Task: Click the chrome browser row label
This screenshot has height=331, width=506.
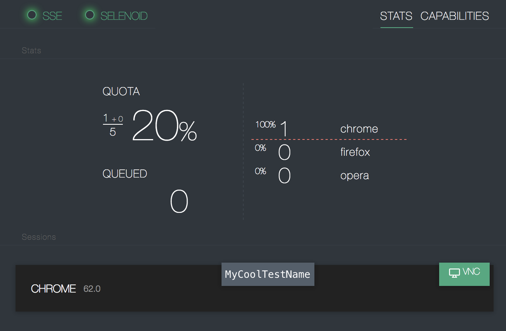Action: [x=359, y=129]
